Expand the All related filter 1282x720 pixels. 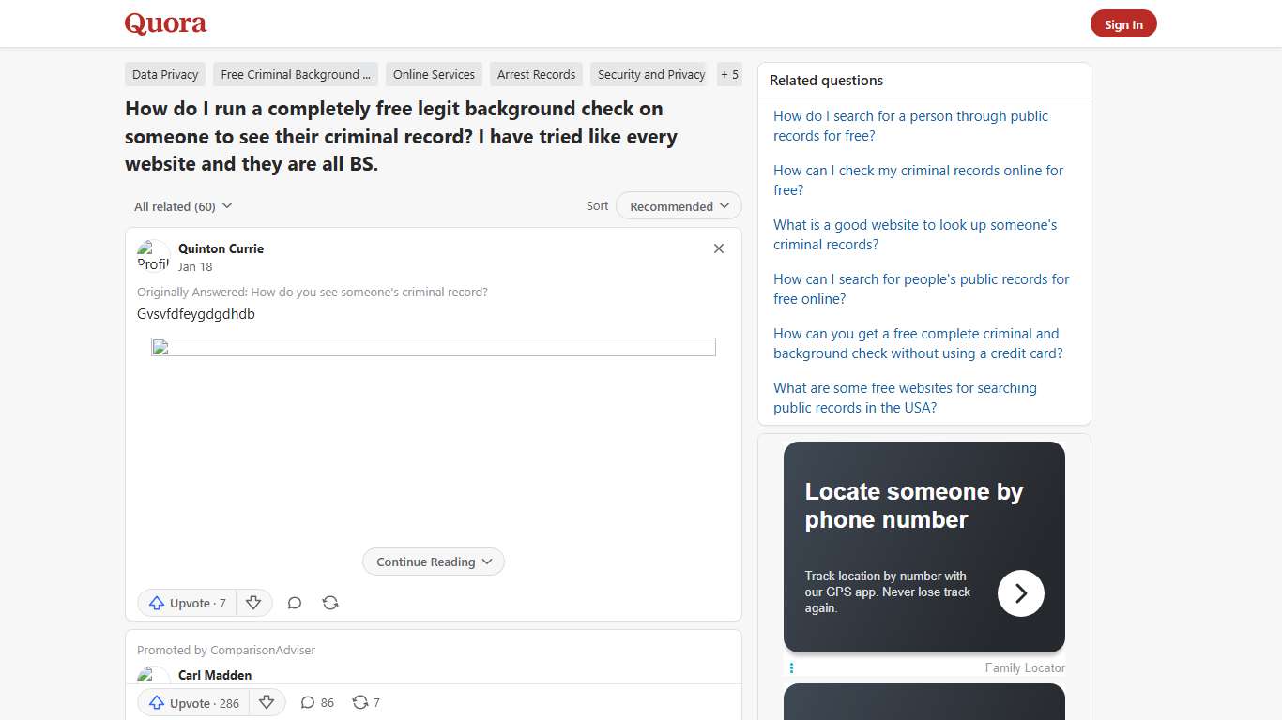coord(182,205)
